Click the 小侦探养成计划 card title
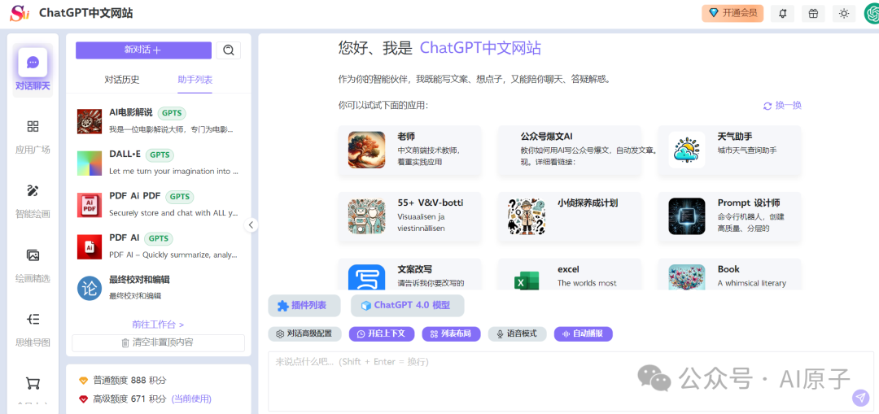The height and width of the screenshot is (414, 879). point(588,203)
